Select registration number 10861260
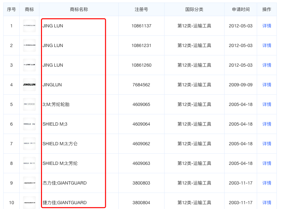This screenshot has height=209, width=281. 141,65
